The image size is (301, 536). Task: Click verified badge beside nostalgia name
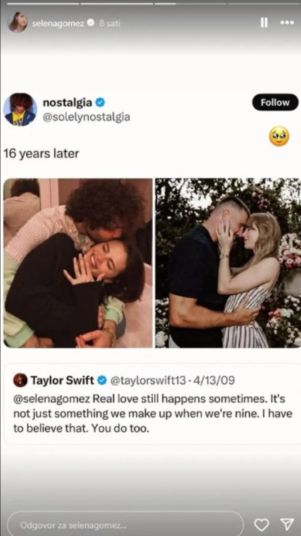(x=100, y=103)
